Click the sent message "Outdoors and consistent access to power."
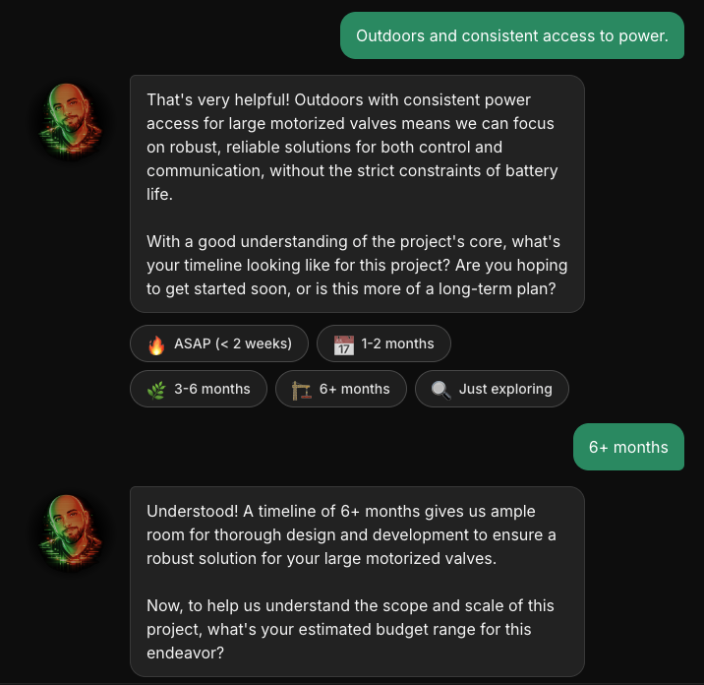Image resolution: width=704 pixels, height=685 pixels. [511, 35]
